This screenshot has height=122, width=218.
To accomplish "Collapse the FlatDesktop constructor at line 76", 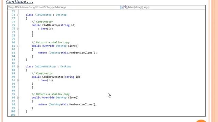I will click(x=18, y=28).
